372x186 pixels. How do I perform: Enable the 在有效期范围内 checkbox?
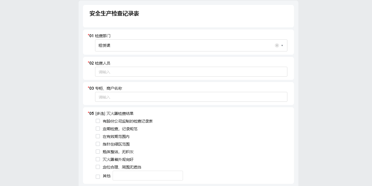click(x=98, y=136)
